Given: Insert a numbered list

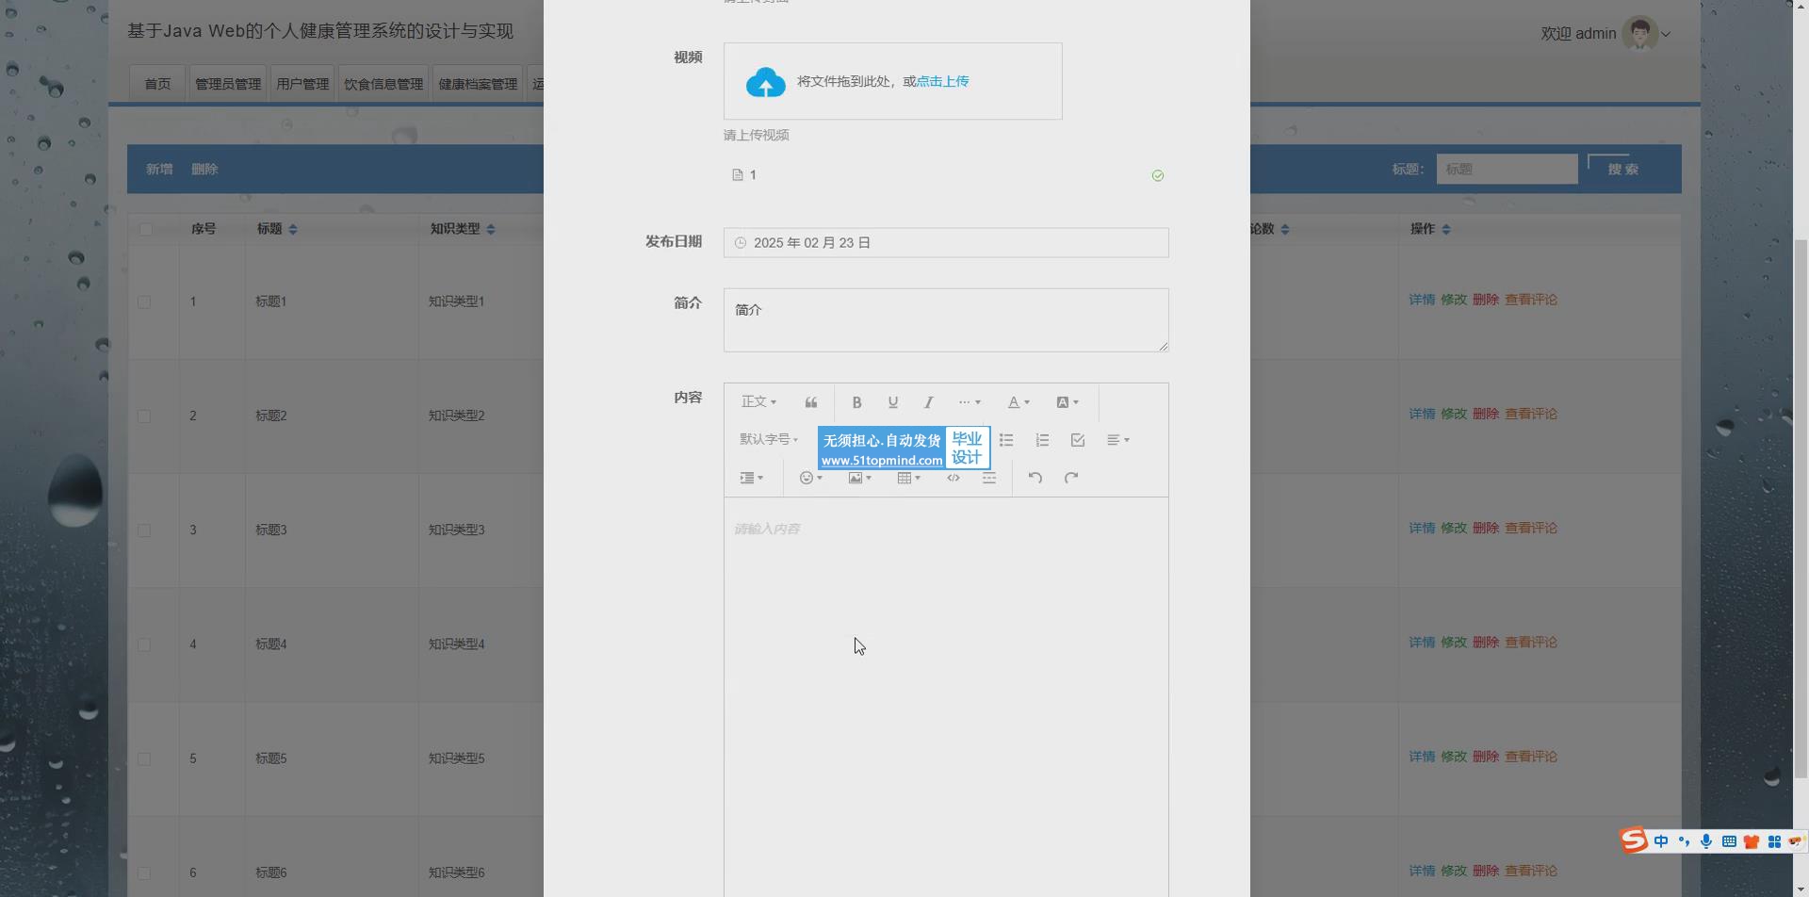Looking at the screenshot, I should click(x=1042, y=440).
